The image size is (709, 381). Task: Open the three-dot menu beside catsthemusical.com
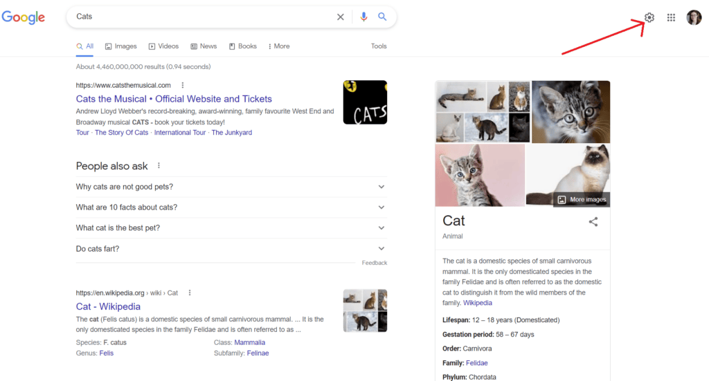click(183, 85)
